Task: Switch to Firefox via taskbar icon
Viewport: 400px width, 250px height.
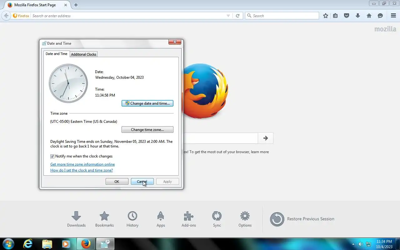Action: [85, 244]
